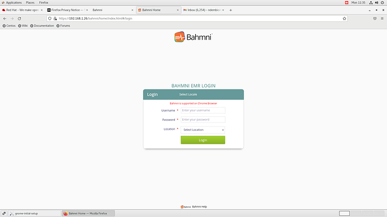Click the show desktop icon in taskbar
387x217 pixels.
[4, 213]
